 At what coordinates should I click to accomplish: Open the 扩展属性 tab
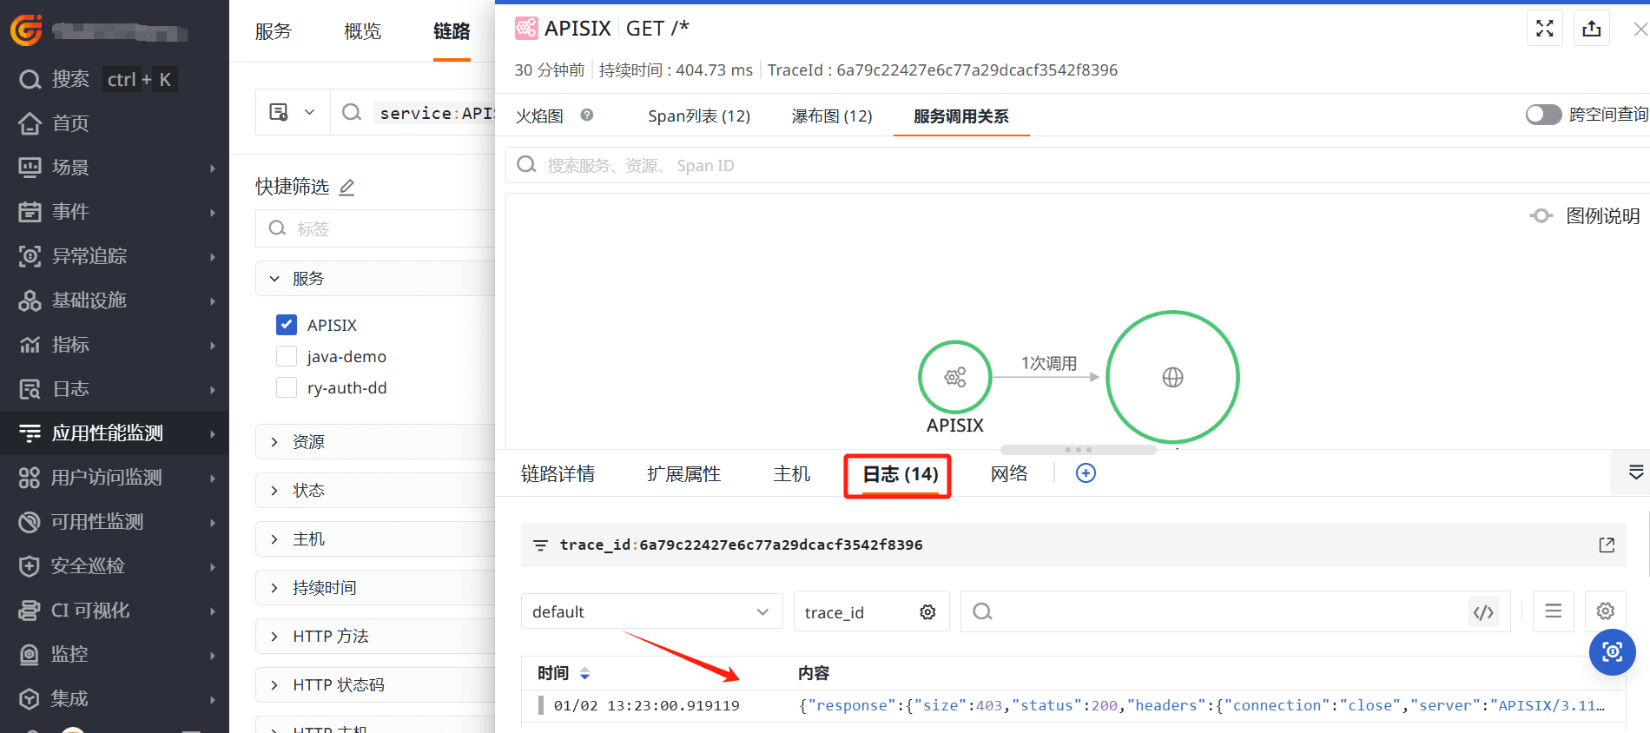pos(683,474)
